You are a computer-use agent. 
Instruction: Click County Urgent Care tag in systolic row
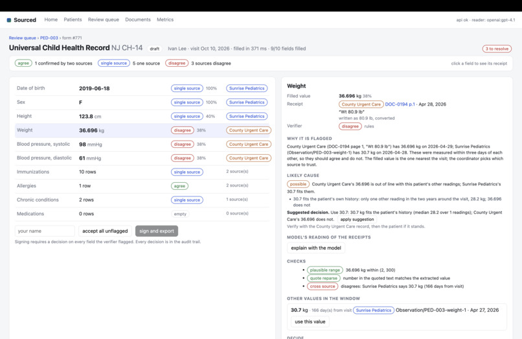[x=249, y=145]
